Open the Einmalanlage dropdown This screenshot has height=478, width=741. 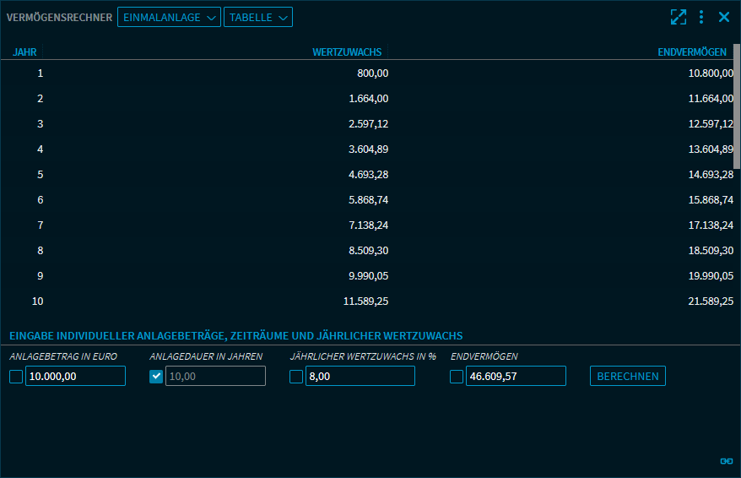[169, 17]
